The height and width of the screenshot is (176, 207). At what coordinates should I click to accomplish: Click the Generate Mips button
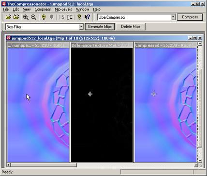pyautogui.click(x=100, y=27)
